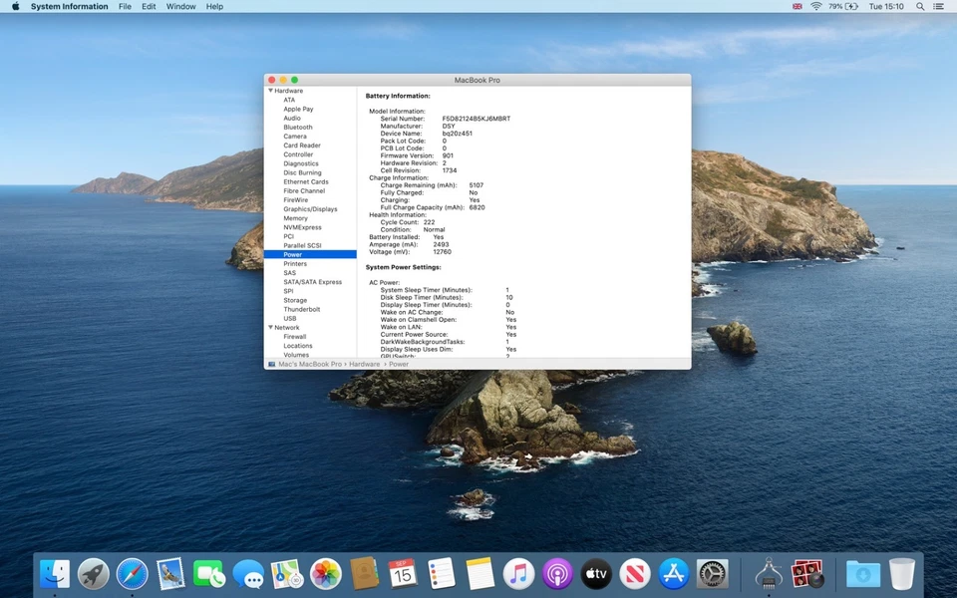Select Graphics/Displays in the sidebar
The height and width of the screenshot is (598, 957).
pyautogui.click(x=310, y=208)
